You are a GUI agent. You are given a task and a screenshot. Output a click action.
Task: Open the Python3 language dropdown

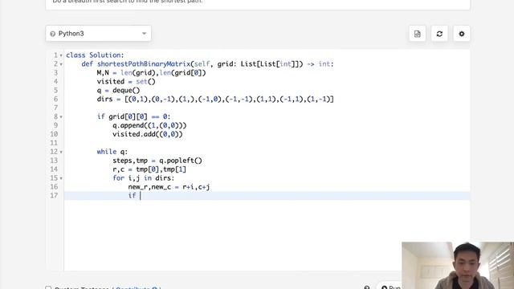pos(98,34)
